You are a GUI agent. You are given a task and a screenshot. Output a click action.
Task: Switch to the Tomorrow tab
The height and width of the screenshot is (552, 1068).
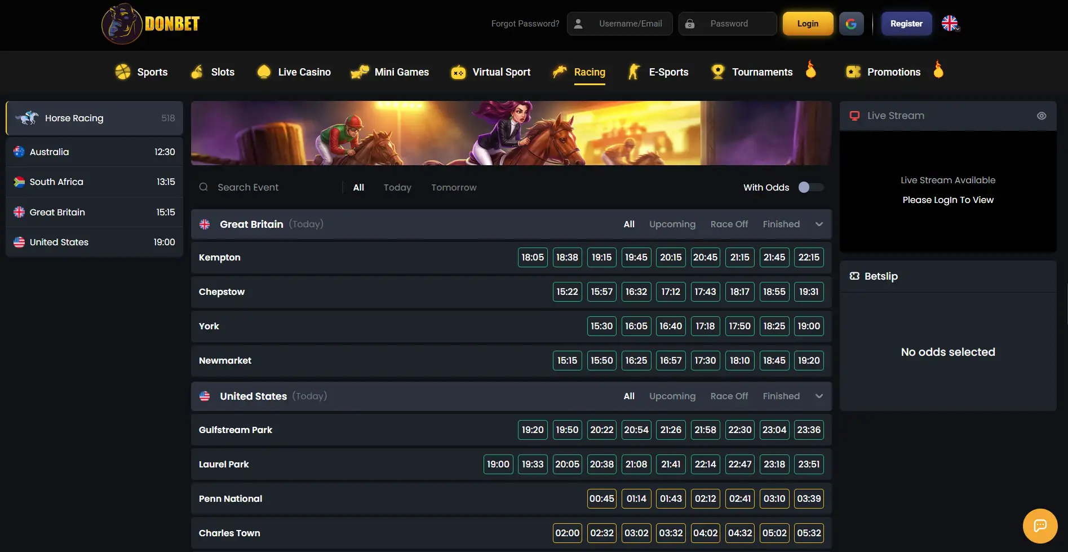click(x=454, y=187)
